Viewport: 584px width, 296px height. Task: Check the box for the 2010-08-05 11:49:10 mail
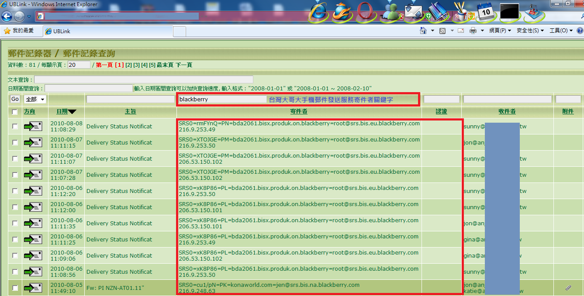15,288
